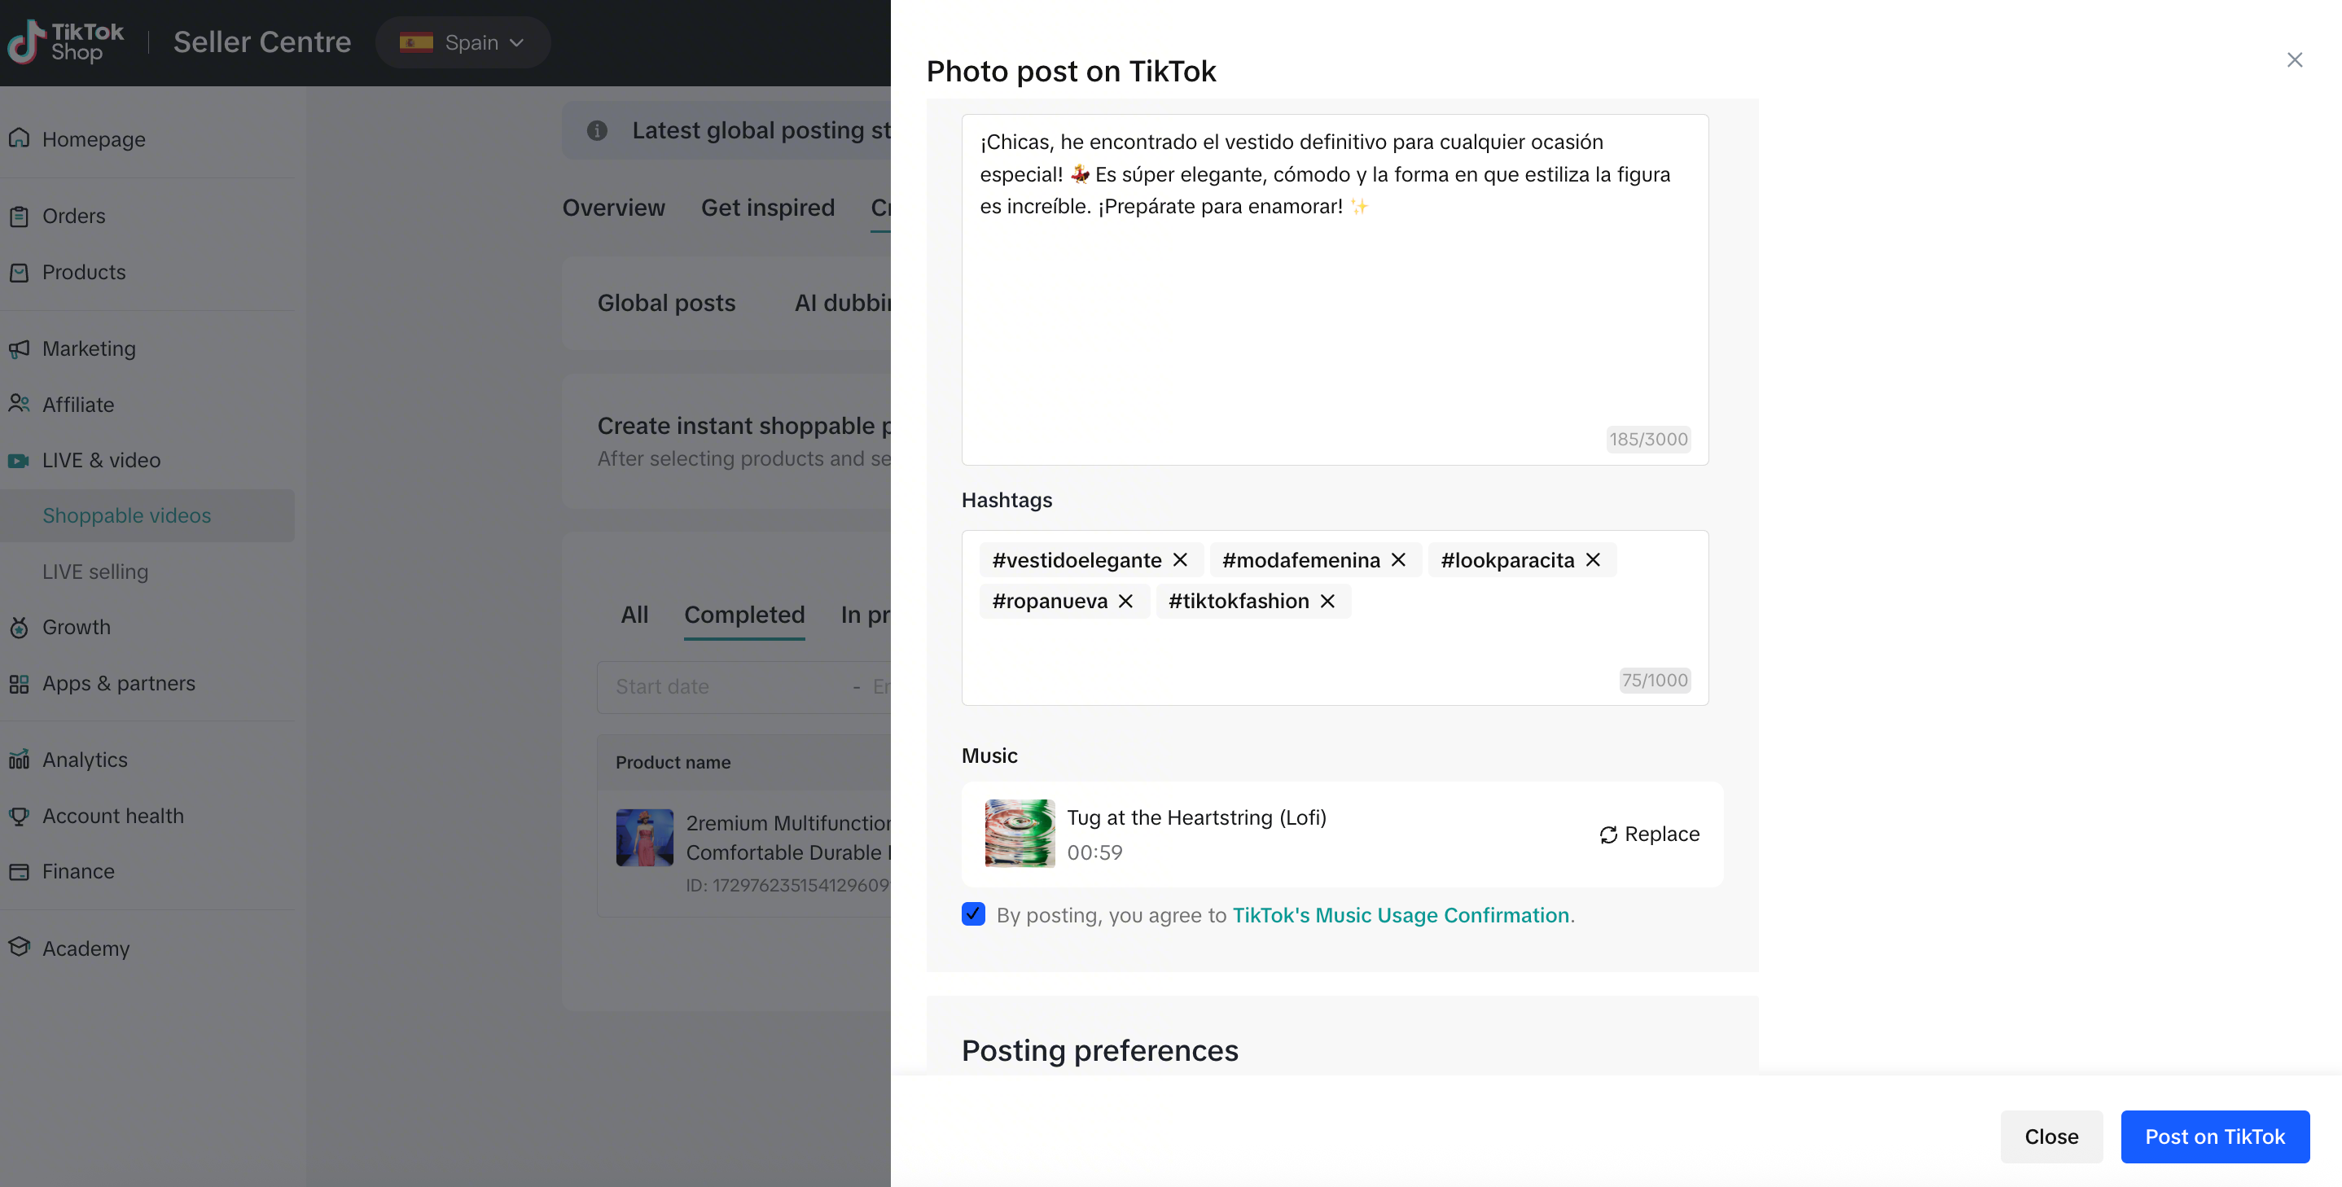Delete the #lookparacita hashtag tag
Screen dimensions: 2342x1187
1593,560
